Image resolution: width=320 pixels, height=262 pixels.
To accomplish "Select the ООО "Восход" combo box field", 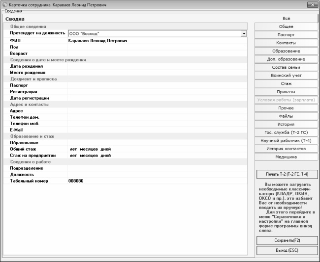I will (154, 33).
